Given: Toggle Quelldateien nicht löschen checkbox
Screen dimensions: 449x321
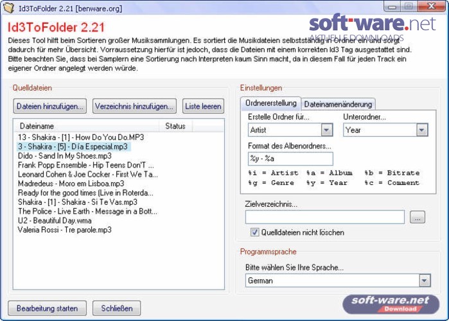Looking at the screenshot, I should point(254,232).
